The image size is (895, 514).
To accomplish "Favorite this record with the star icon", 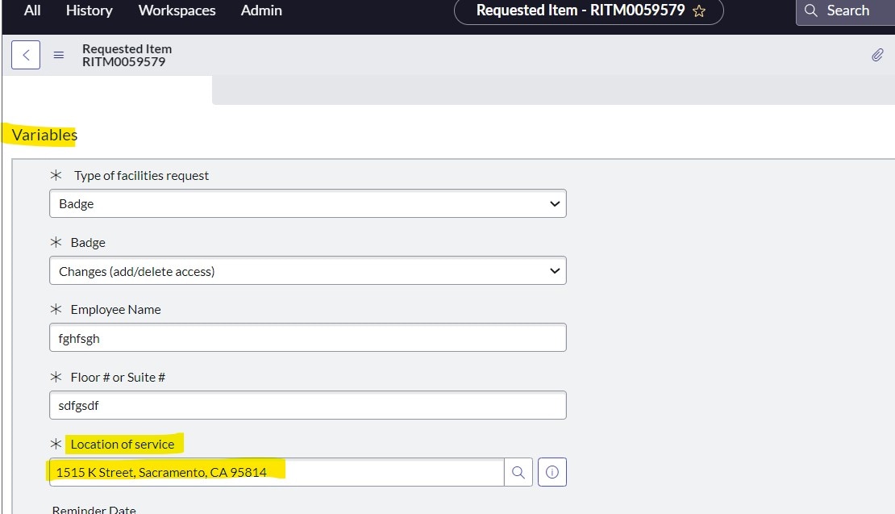I will [699, 11].
